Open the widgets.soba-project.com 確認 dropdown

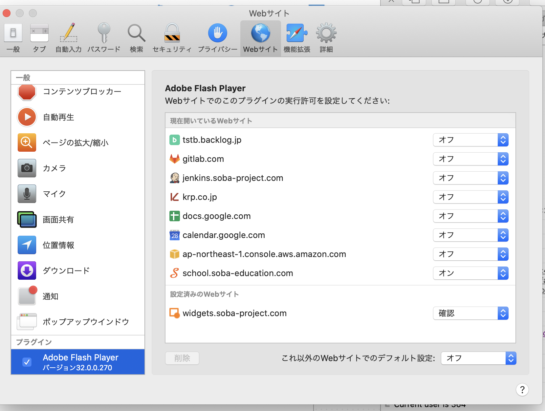tap(471, 314)
